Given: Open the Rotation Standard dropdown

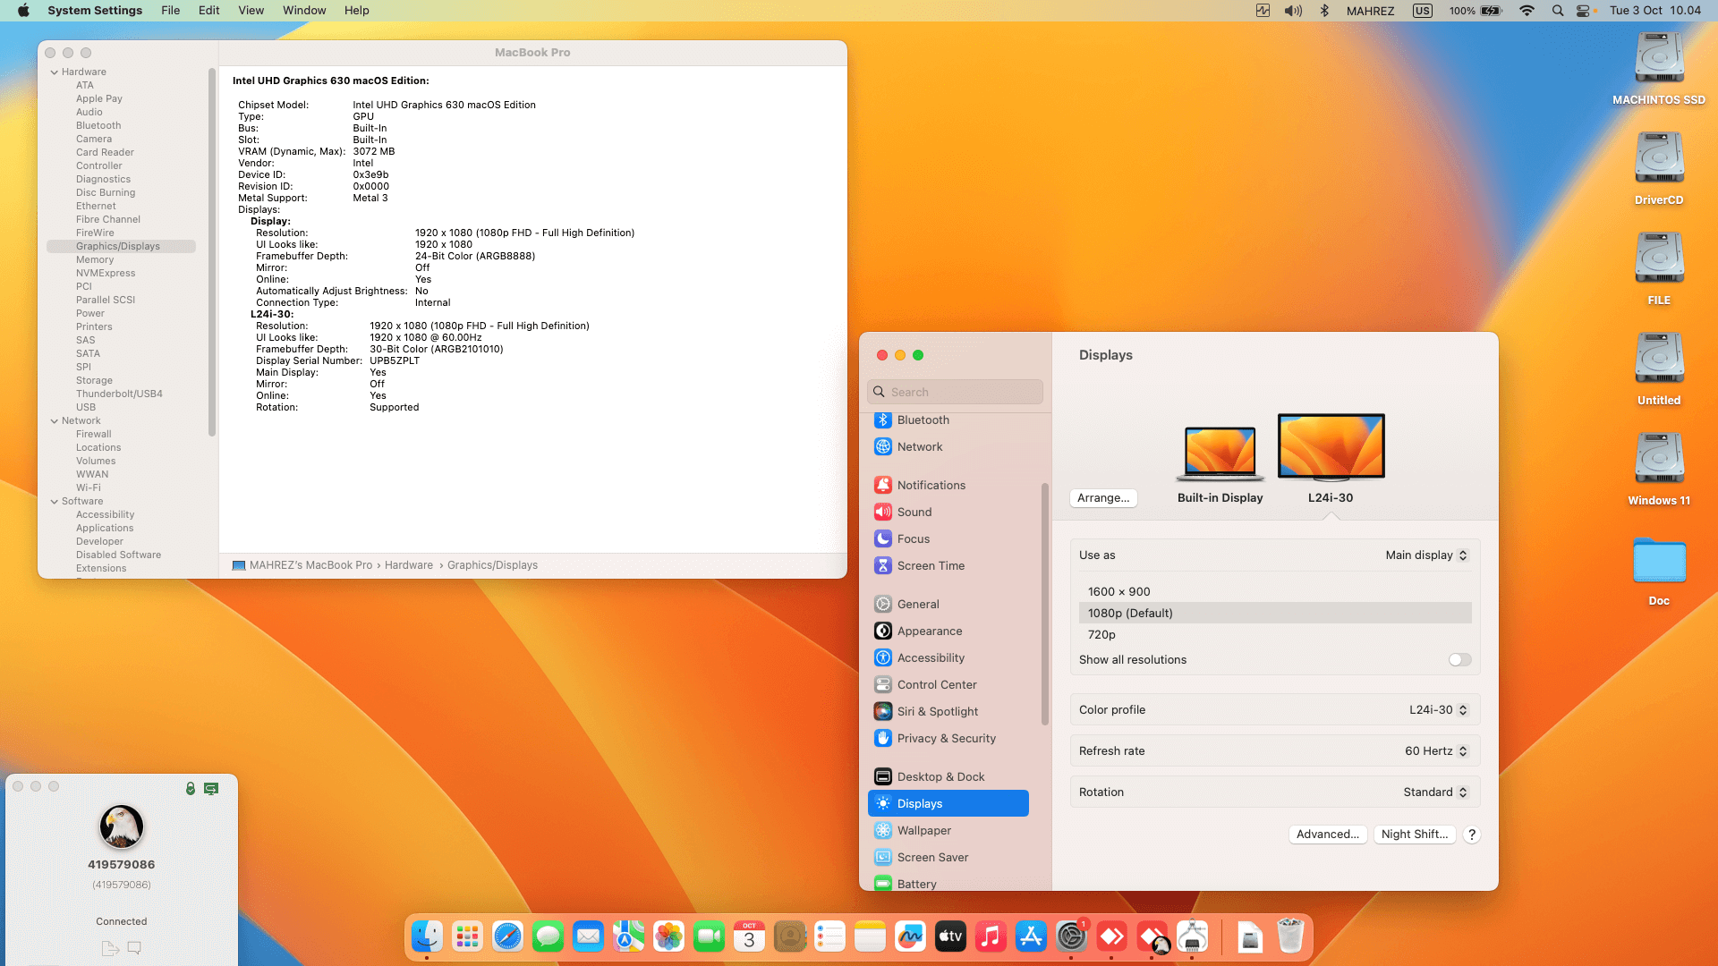Looking at the screenshot, I should click(x=1434, y=792).
